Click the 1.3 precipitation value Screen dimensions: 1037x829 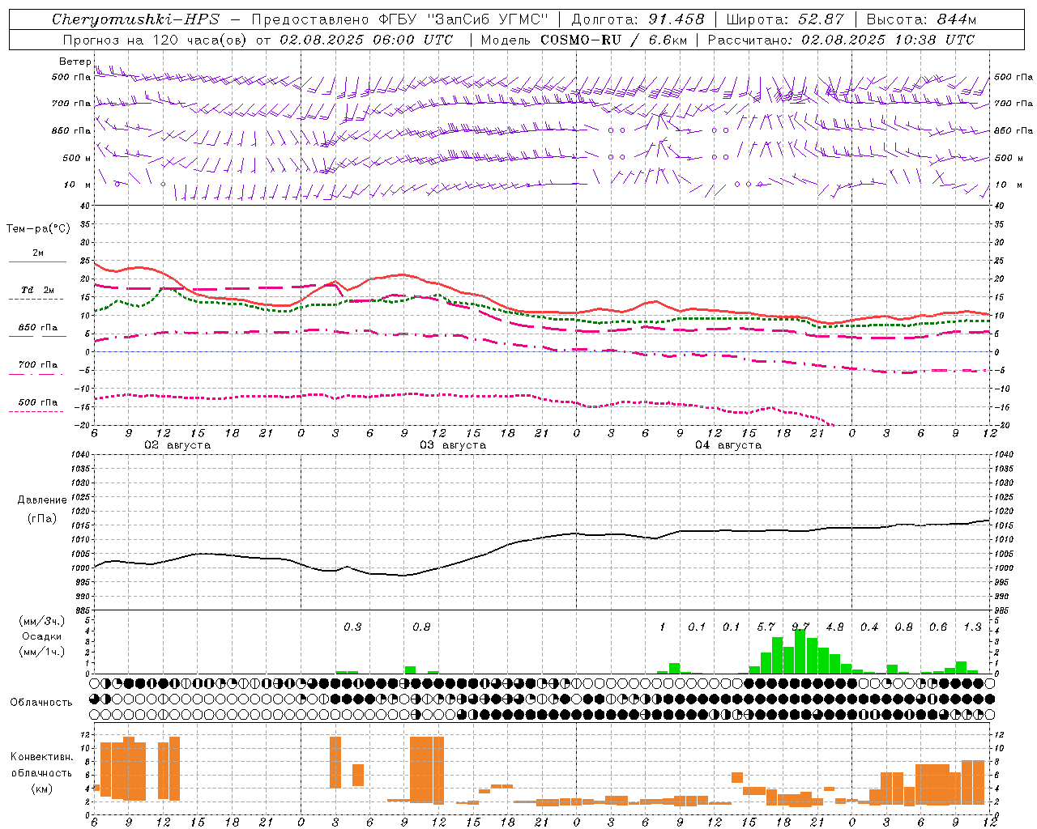pyautogui.click(x=972, y=627)
